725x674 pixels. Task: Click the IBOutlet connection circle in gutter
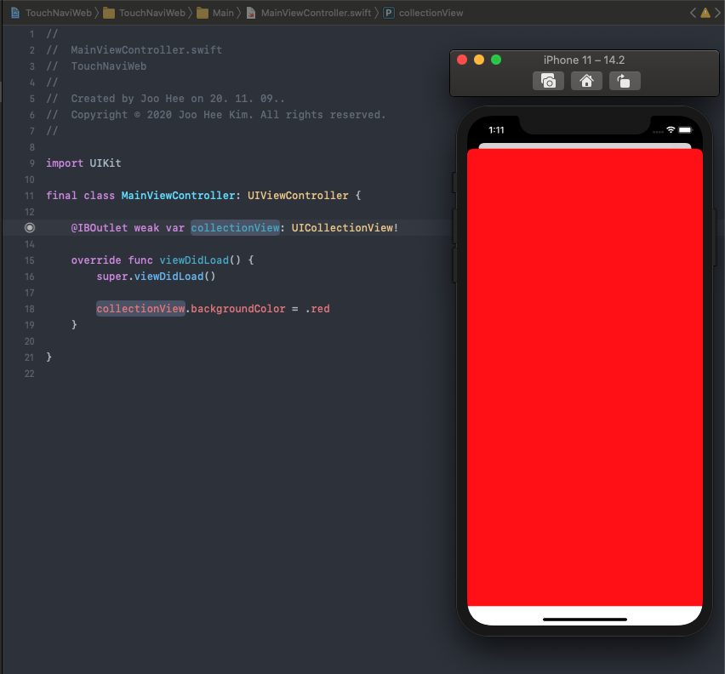[30, 227]
